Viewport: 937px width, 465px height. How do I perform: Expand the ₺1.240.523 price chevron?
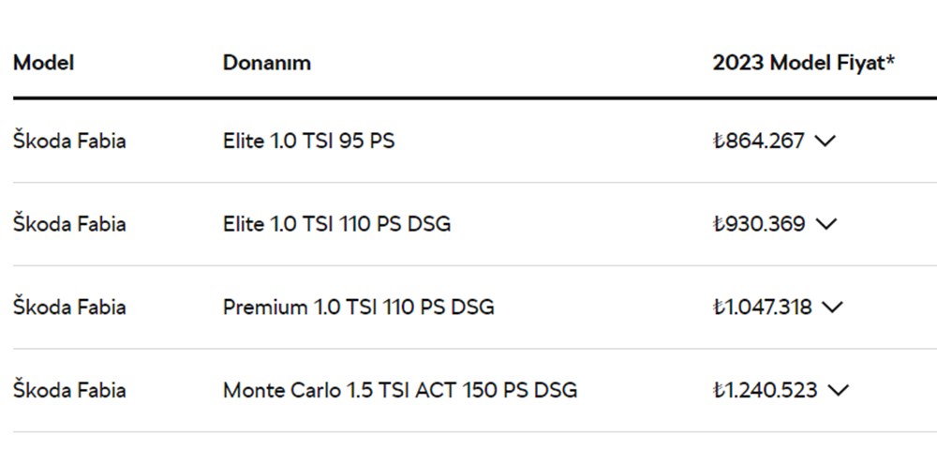[x=838, y=390]
